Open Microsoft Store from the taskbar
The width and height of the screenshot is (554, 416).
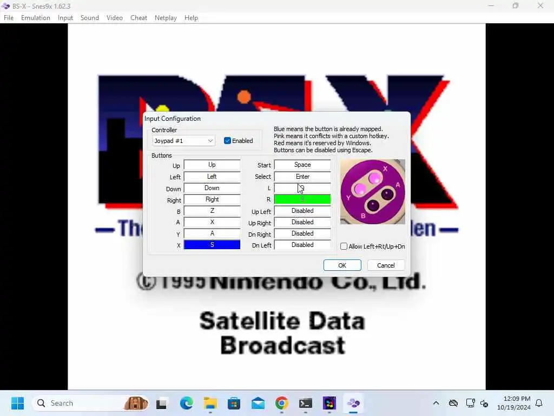[234, 403]
